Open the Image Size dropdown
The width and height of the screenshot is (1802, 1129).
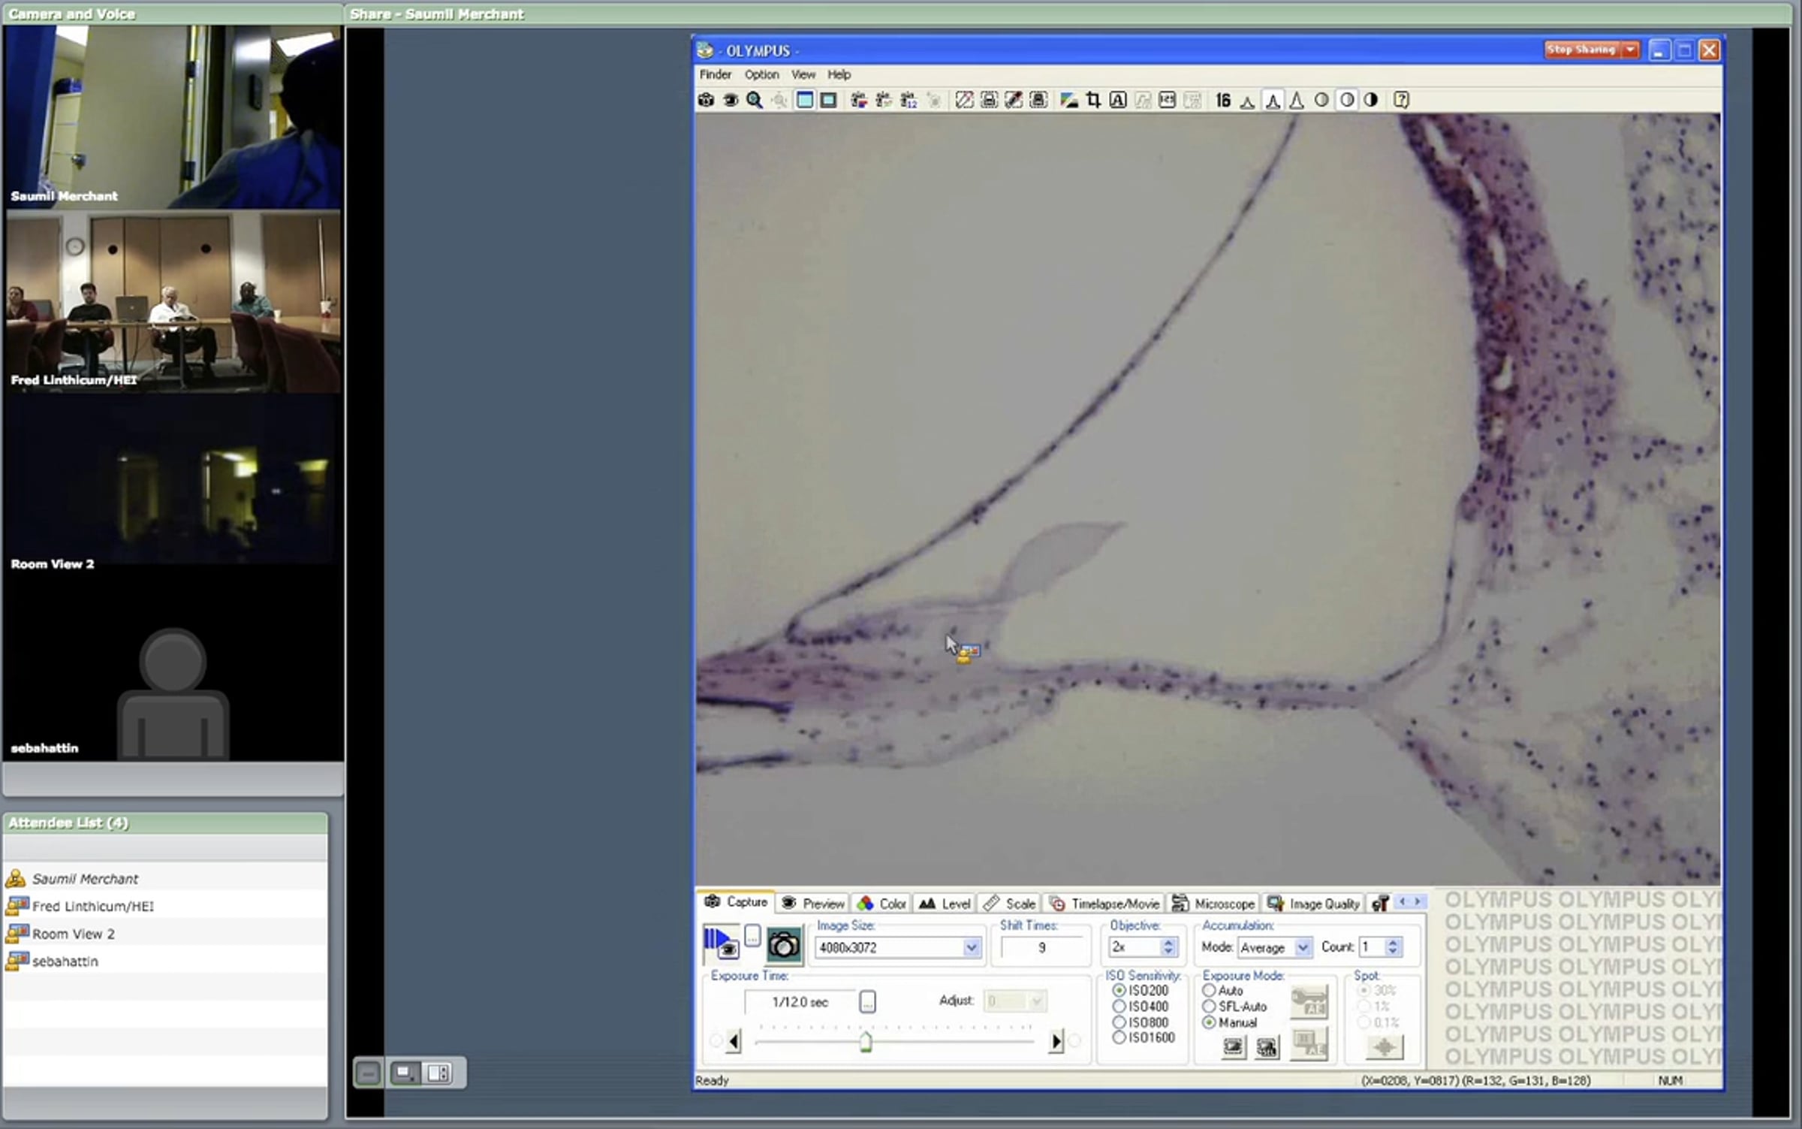coord(971,948)
